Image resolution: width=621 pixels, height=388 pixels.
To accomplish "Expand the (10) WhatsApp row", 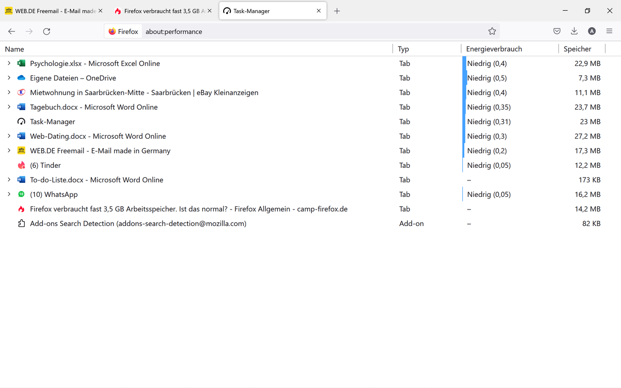I will tap(9, 194).
